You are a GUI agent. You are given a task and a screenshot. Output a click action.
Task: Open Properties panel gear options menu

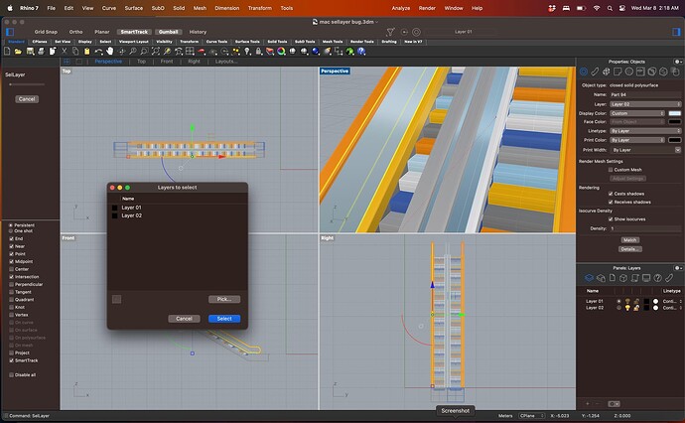(x=678, y=62)
